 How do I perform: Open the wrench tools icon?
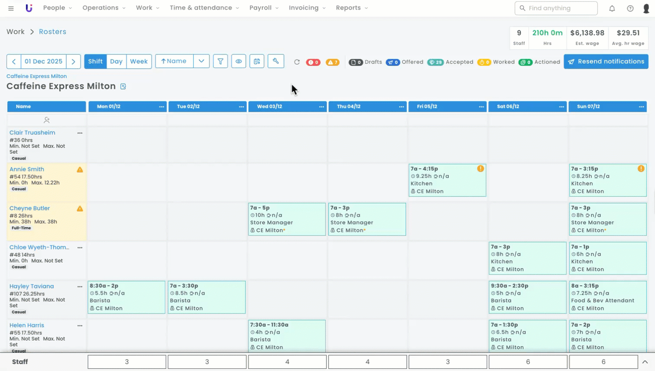click(276, 62)
